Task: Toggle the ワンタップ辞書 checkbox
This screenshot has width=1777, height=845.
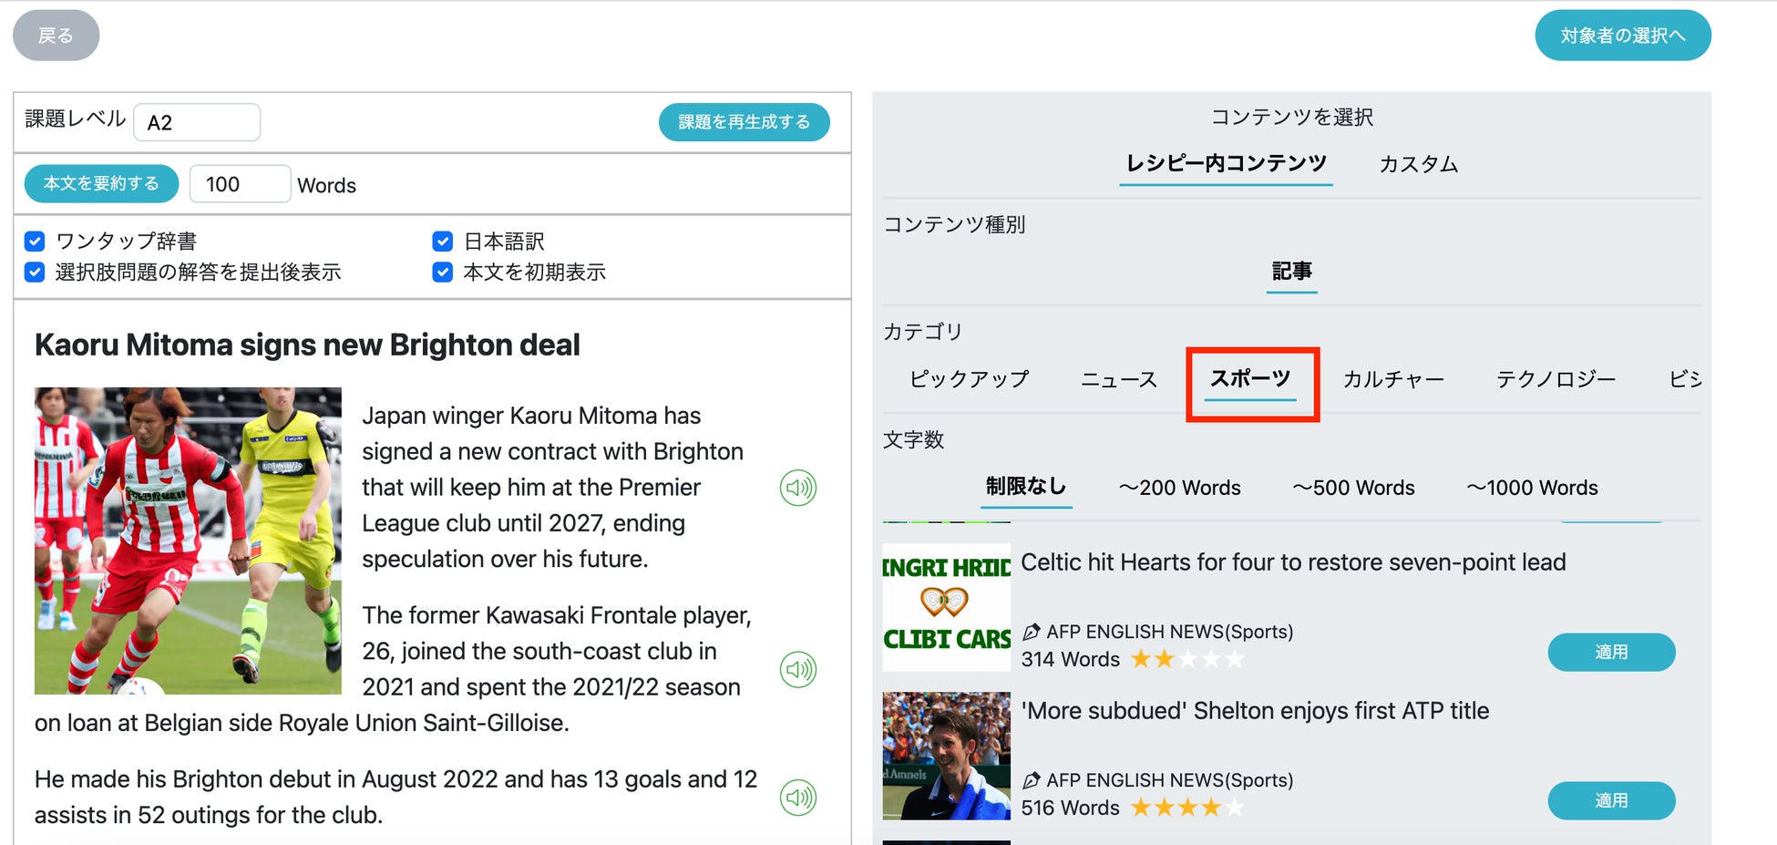Action: point(35,242)
